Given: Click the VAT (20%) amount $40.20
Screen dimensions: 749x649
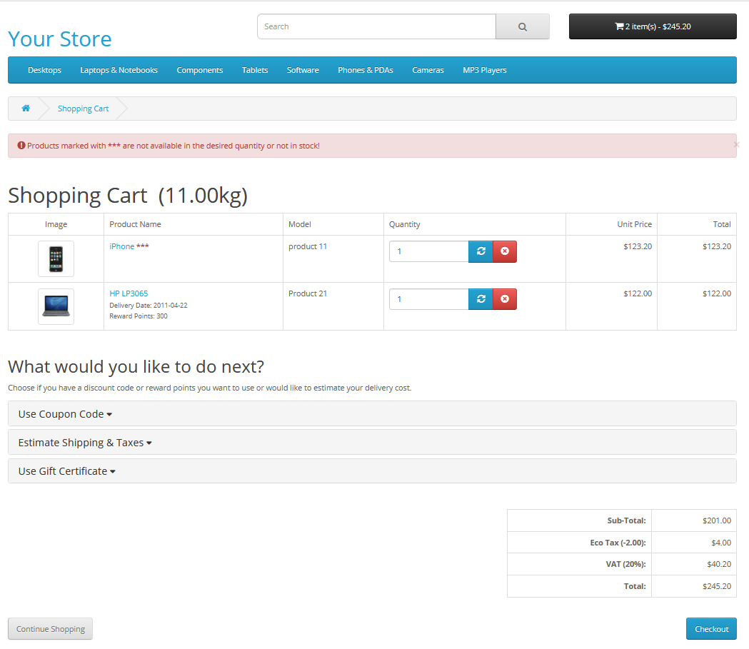Looking at the screenshot, I should [x=719, y=565].
